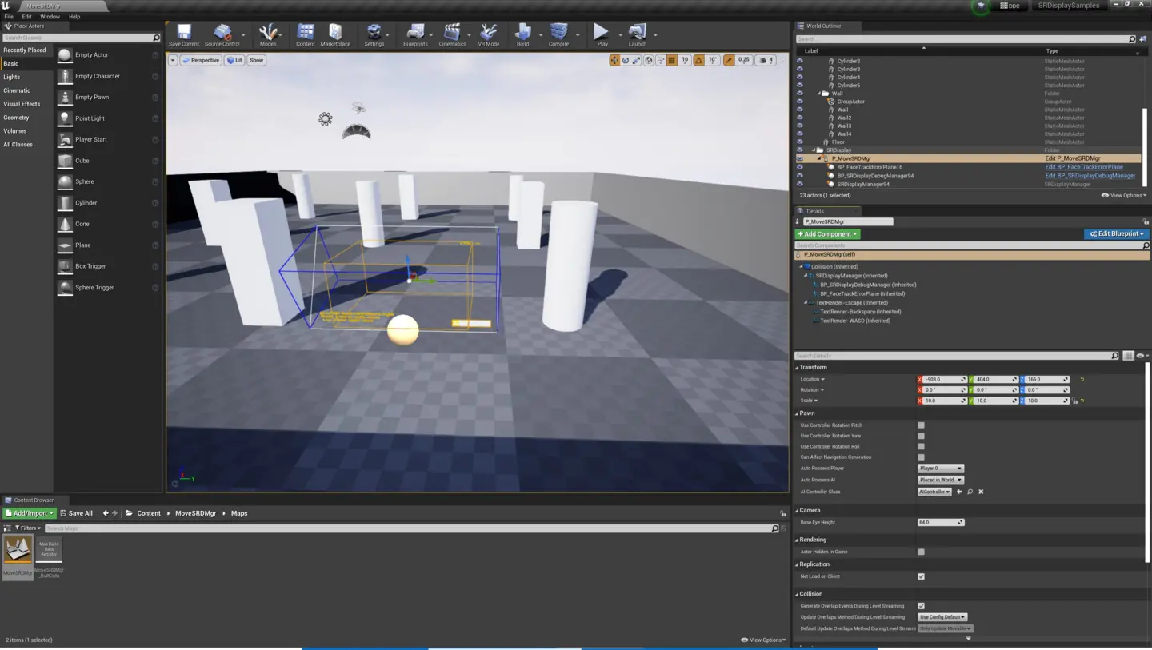Toggle Actor Hidden In Game checkbox
Image resolution: width=1152 pixels, height=650 pixels.
pyautogui.click(x=921, y=552)
